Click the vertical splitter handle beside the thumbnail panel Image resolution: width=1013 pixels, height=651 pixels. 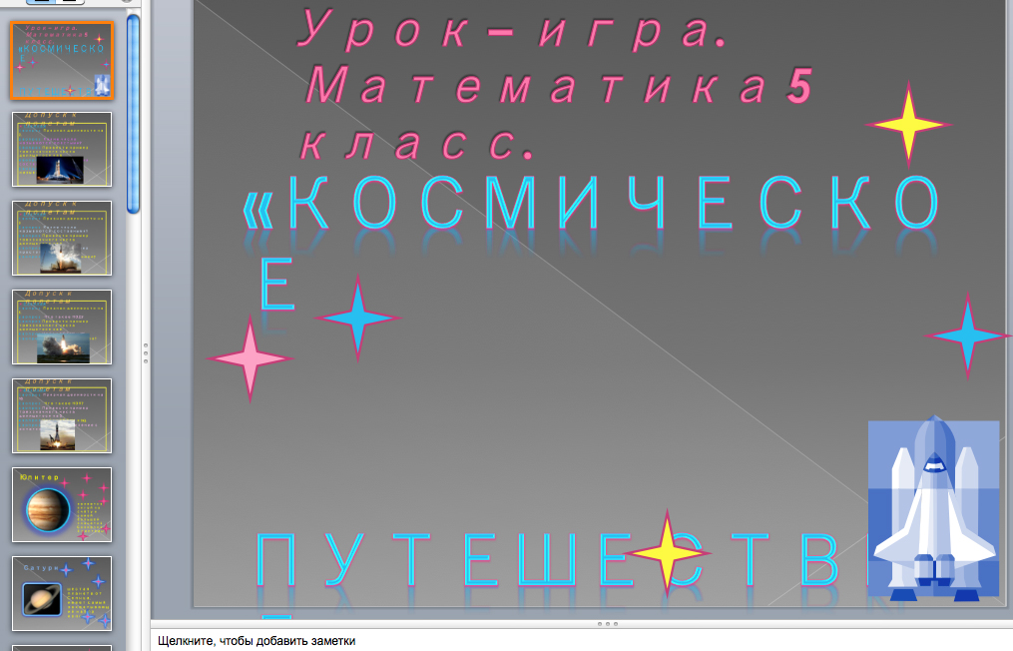pos(146,353)
